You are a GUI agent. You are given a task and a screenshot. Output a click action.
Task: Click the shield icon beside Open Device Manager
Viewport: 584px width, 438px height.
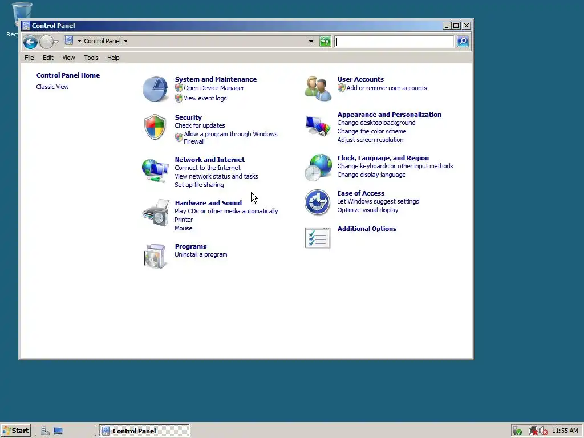coord(179,88)
